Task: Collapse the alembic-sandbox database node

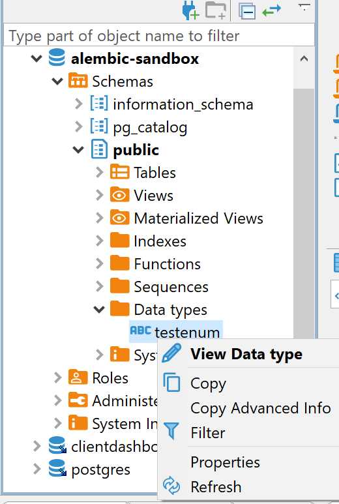Action: point(37,59)
